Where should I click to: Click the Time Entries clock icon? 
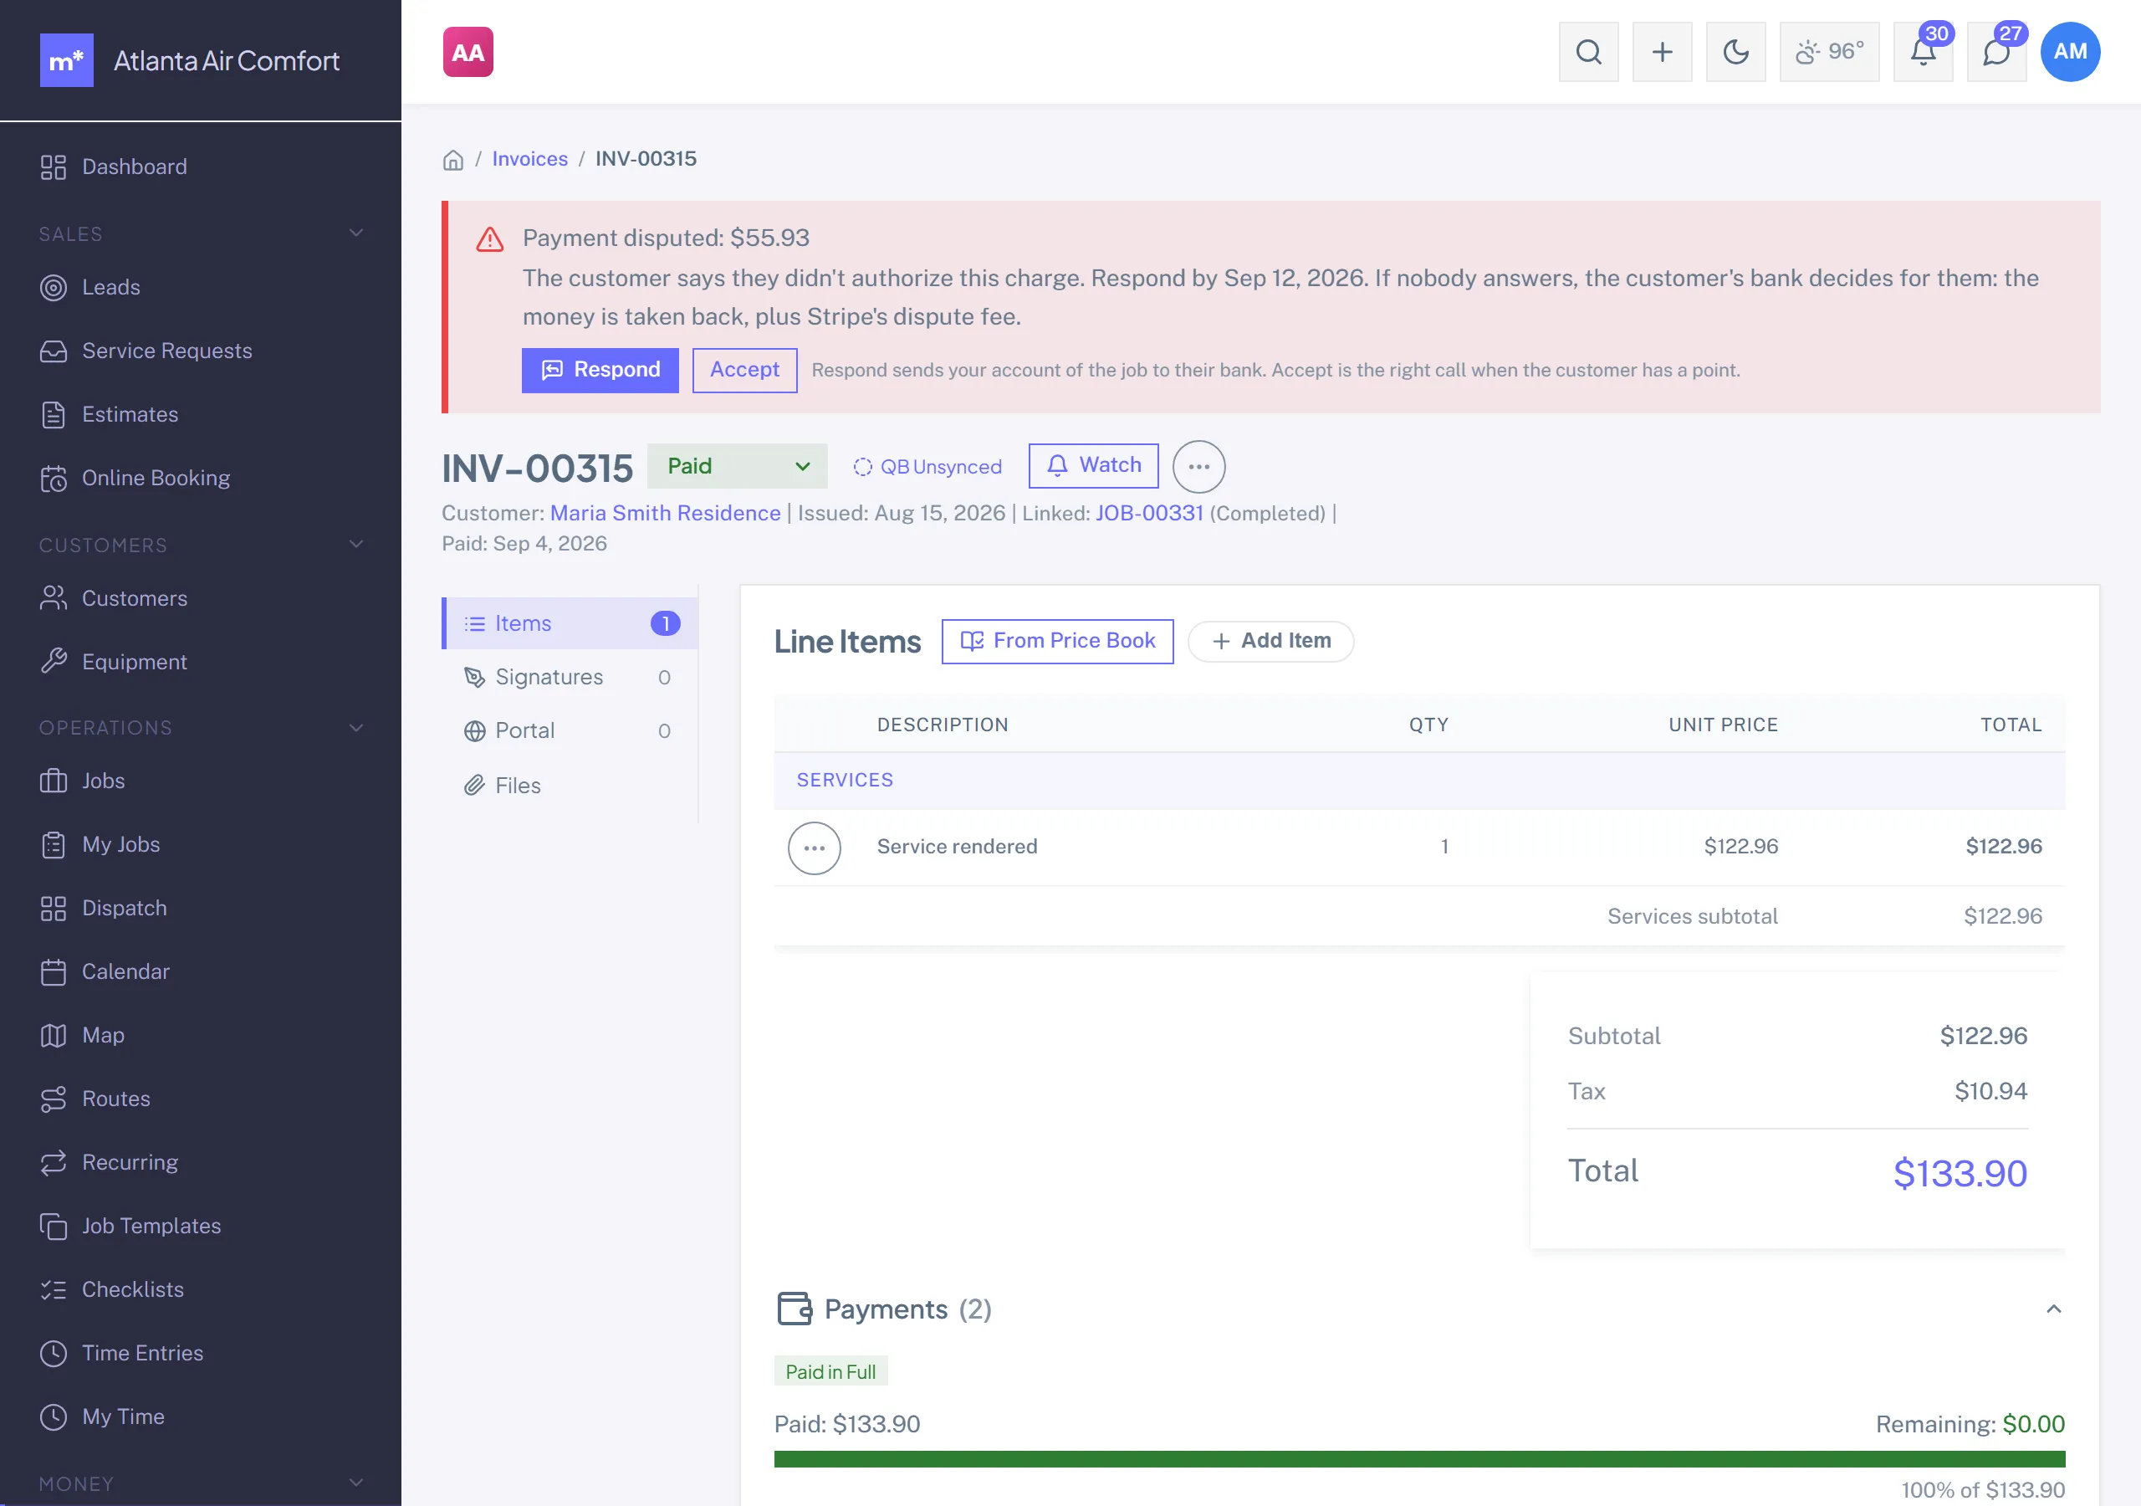point(54,1353)
